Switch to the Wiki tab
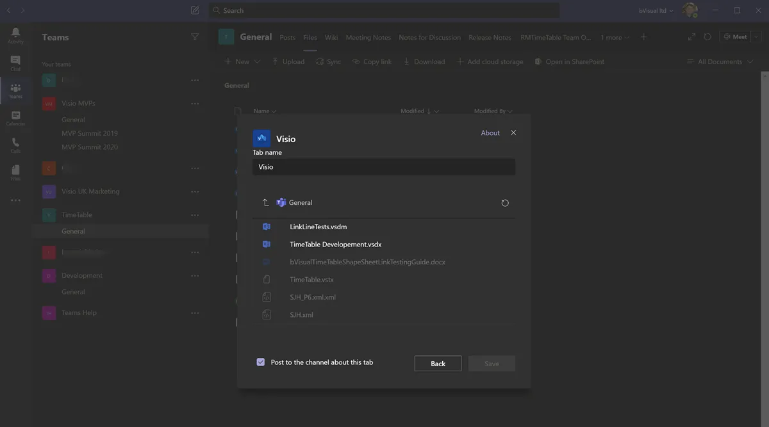Image resolution: width=769 pixels, height=427 pixels. pos(331,37)
